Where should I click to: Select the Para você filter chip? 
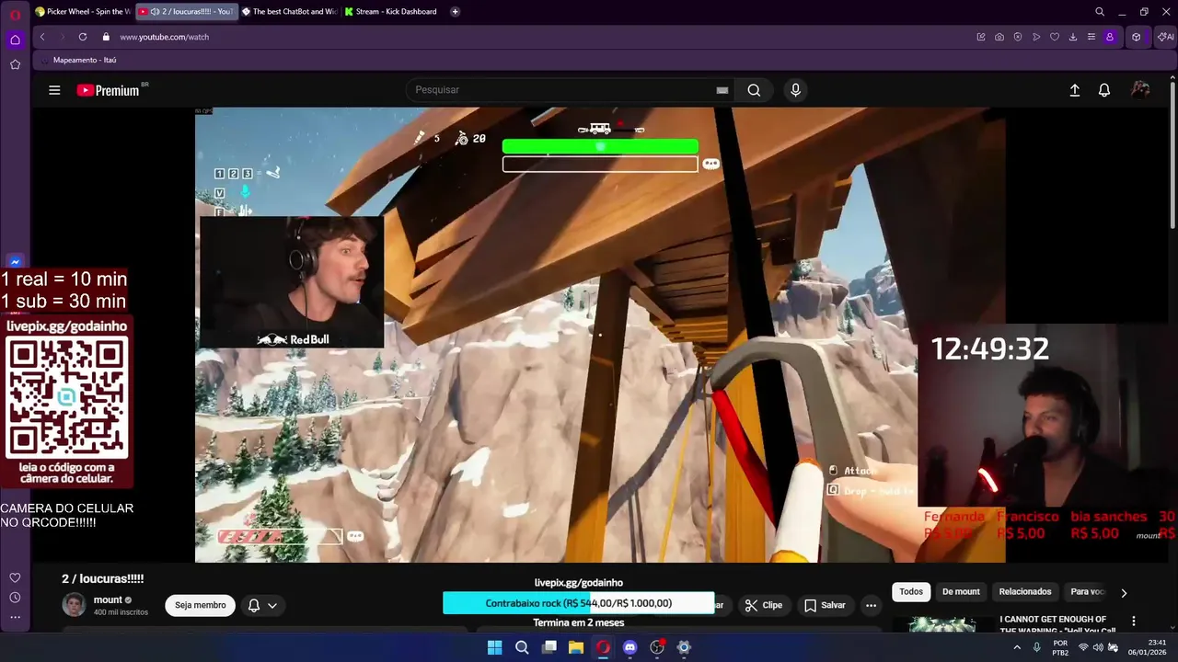pos(1087,592)
